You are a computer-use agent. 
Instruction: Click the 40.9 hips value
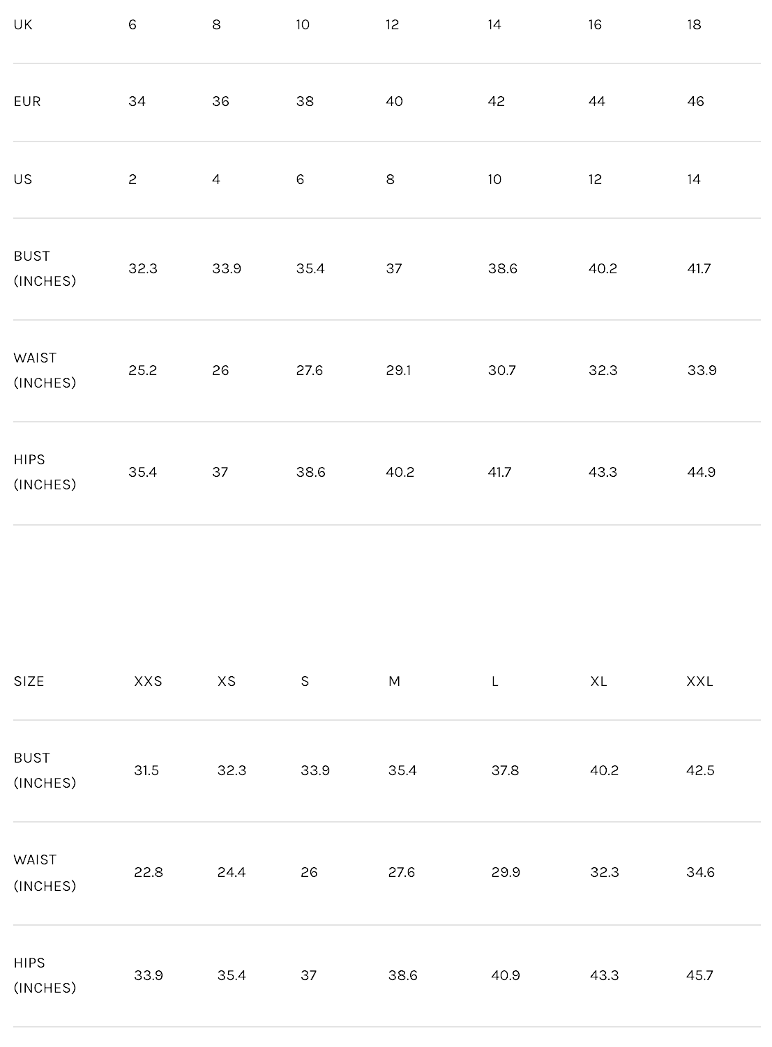pos(505,976)
